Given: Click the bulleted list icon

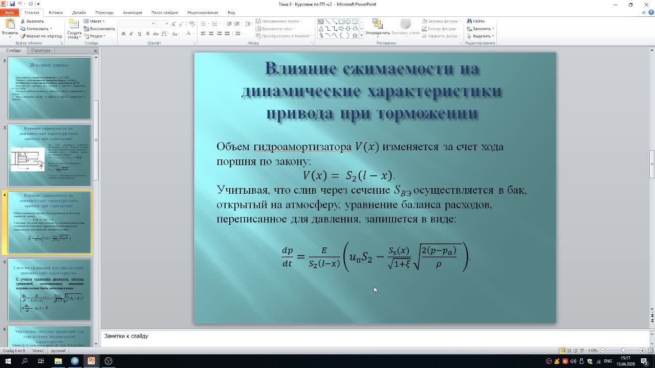Looking at the screenshot, I should 204,24.
